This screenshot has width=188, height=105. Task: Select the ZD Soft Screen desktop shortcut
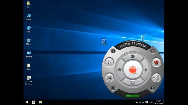[x=29, y=80]
